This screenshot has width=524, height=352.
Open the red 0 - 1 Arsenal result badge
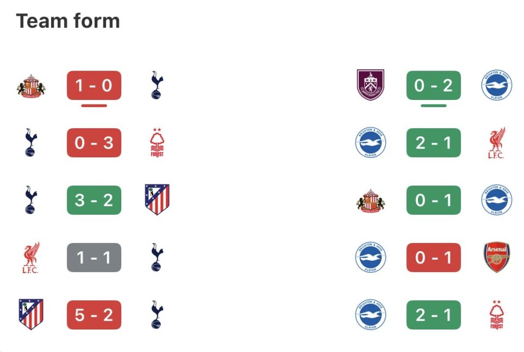(433, 257)
